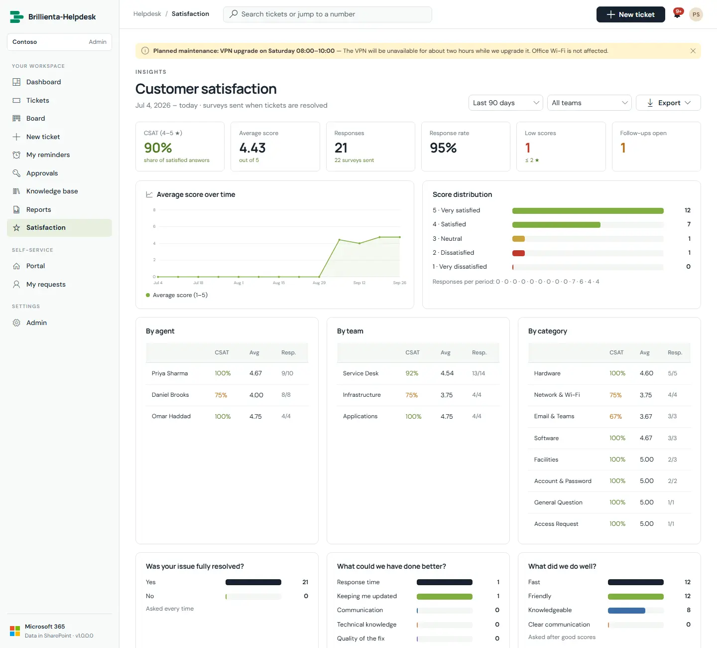Open the All teams filter dropdown
This screenshot has height=648, width=717.
click(x=590, y=103)
